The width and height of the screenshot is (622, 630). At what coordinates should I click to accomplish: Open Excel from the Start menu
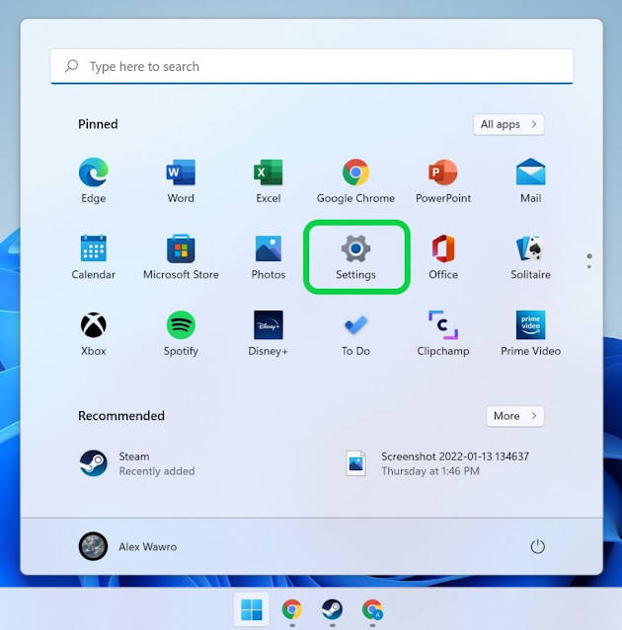tap(269, 180)
